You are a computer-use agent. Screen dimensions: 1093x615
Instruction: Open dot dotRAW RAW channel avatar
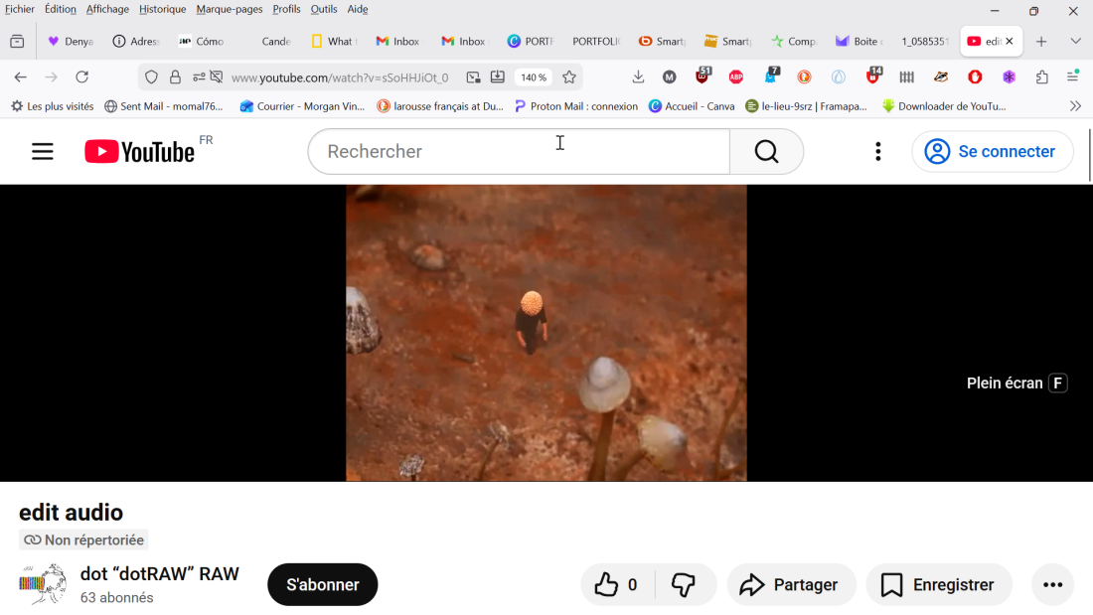pyautogui.click(x=43, y=584)
